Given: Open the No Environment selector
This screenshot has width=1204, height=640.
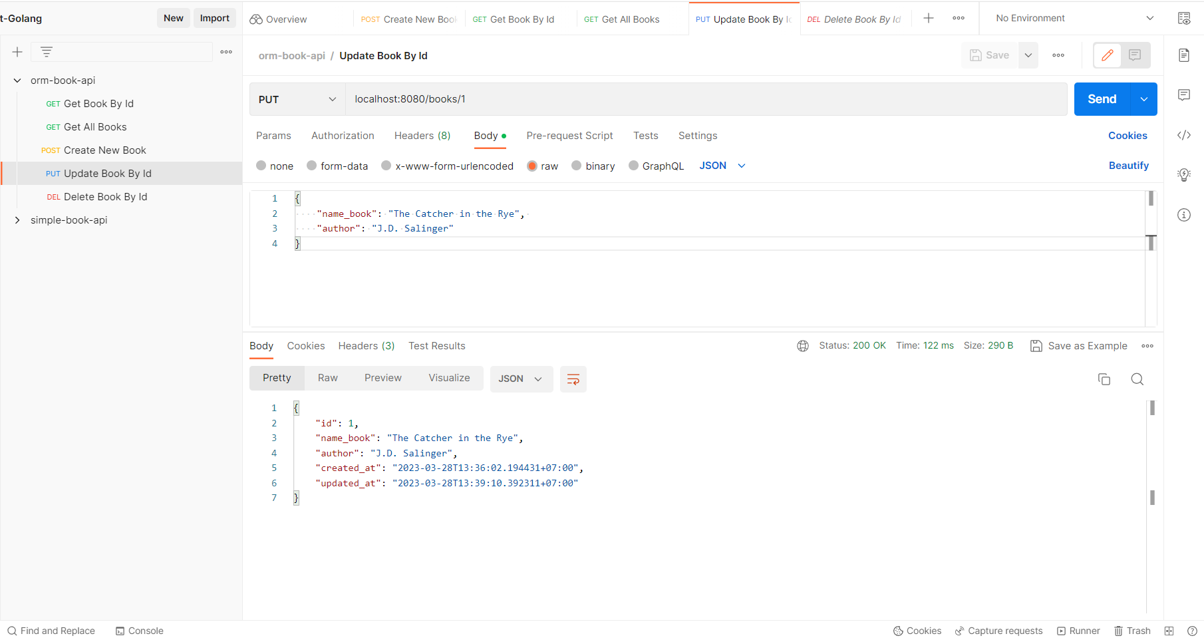Looking at the screenshot, I should pyautogui.click(x=1074, y=18).
